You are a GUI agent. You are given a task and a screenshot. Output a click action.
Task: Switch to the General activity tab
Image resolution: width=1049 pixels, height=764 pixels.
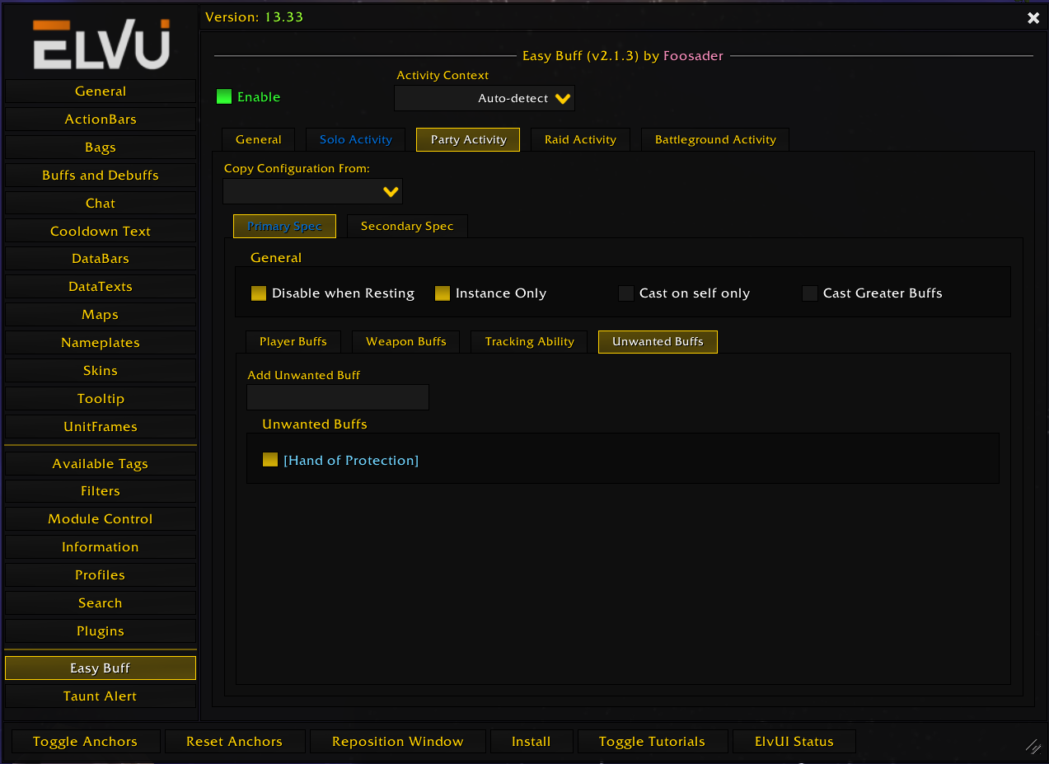259,139
